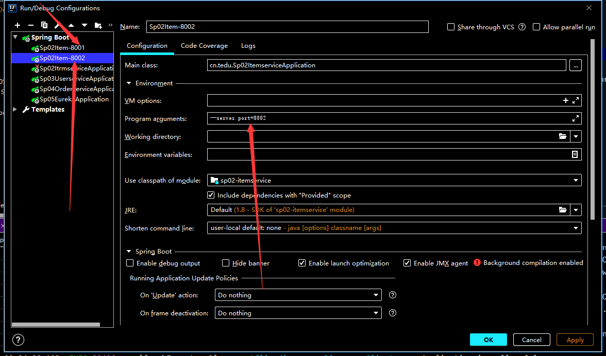Move configuration up with the up arrow

click(x=71, y=25)
